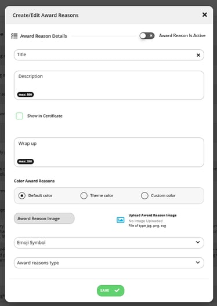
Task: Open the Emoji Symbol dropdown
Action: [x=109, y=243]
